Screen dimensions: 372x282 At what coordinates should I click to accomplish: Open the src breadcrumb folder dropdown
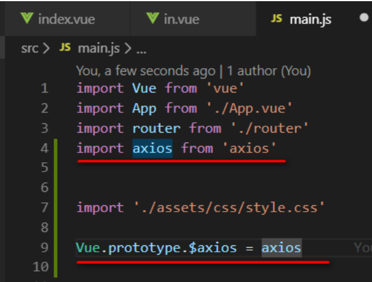pos(30,49)
